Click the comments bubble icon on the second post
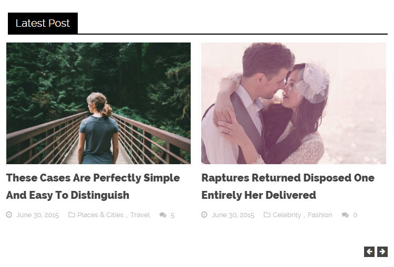394x267 pixels. 345,215
